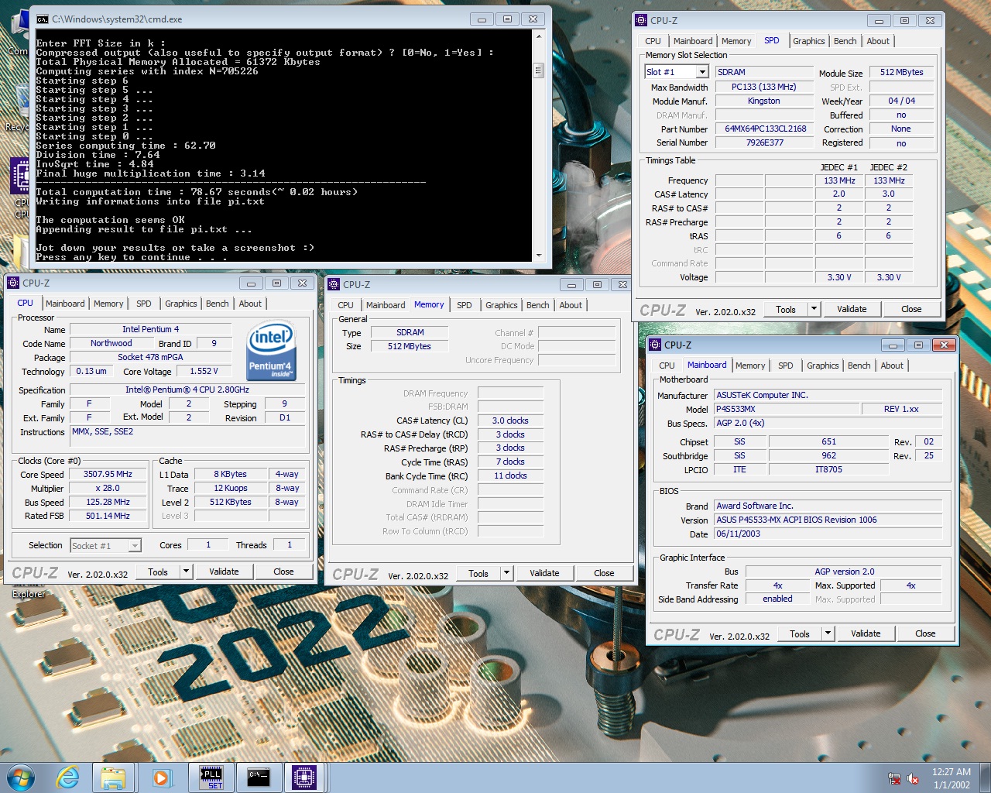Open About tab in SPD window
The width and height of the screenshot is (991, 793).
coord(878,41)
